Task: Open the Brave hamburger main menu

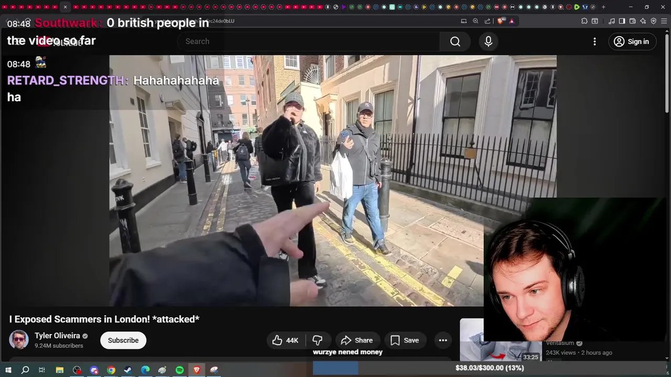Action: tap(664, 21)
